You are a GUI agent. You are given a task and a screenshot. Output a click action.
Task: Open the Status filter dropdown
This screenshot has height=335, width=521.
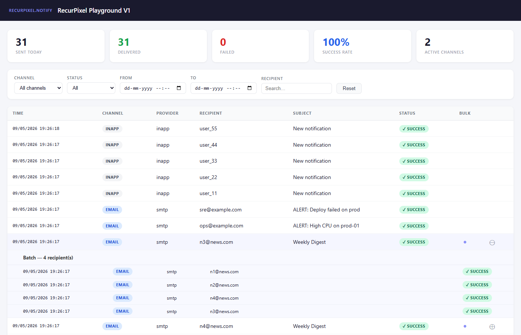point(91,88)
